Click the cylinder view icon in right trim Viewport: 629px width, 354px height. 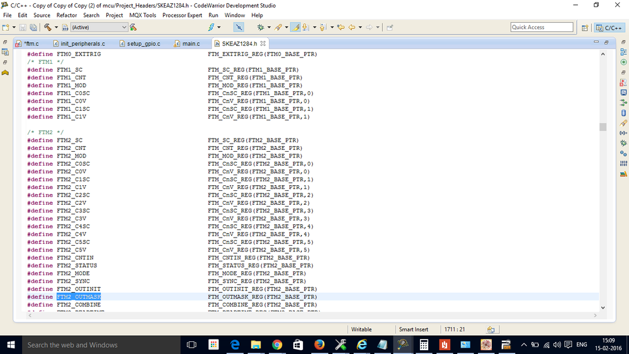point(623,113)
